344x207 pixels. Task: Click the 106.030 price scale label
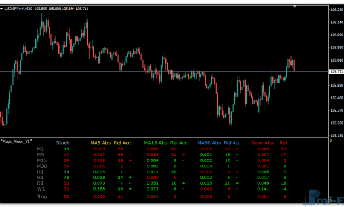point(337,35)
